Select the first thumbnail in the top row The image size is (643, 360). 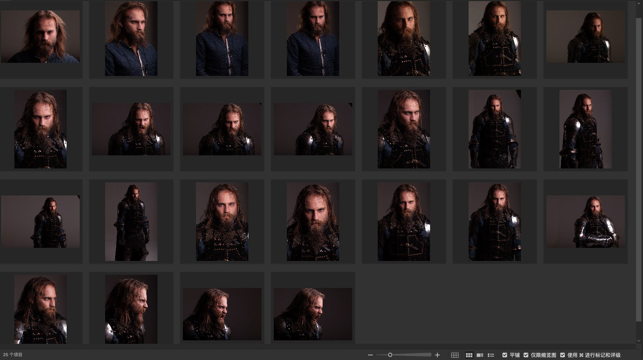(x=40, y=37)
